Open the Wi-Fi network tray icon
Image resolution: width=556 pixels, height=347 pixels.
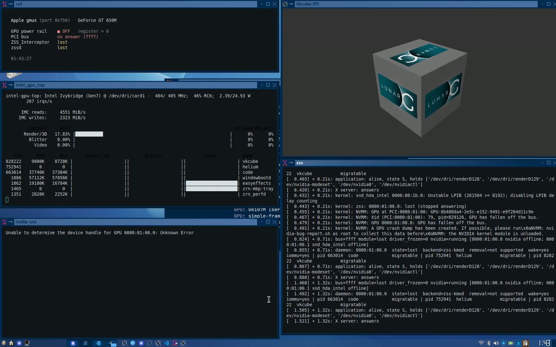pos(481,343)
